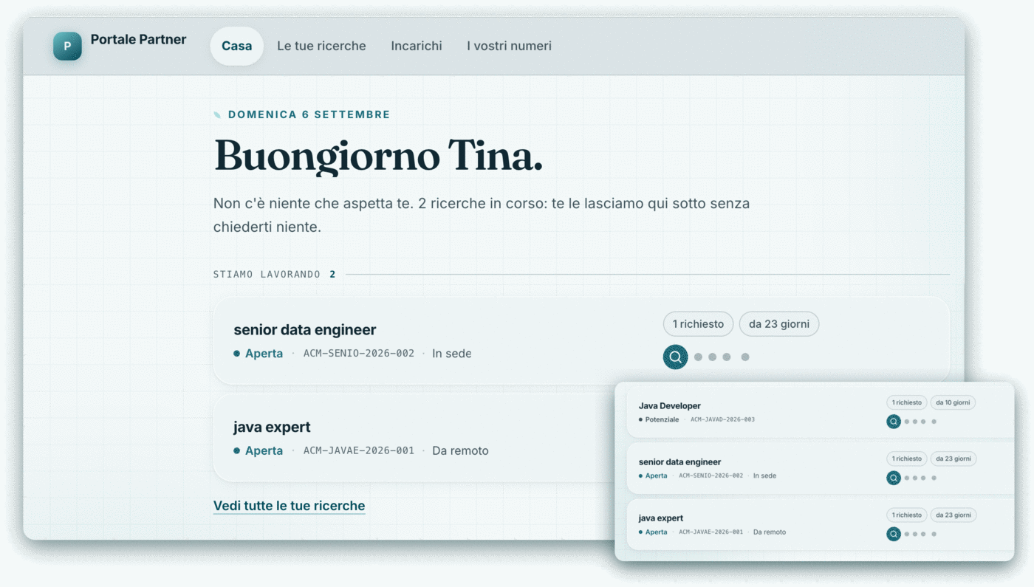
Task: Click the date DOMENICA 6 SETTEMBRE
Action: point(309,114)
